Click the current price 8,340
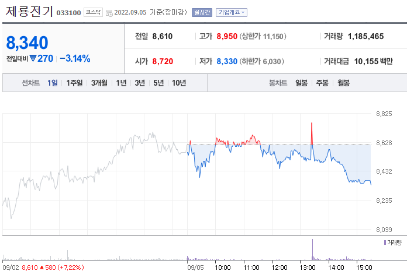 tap(27, 43)
